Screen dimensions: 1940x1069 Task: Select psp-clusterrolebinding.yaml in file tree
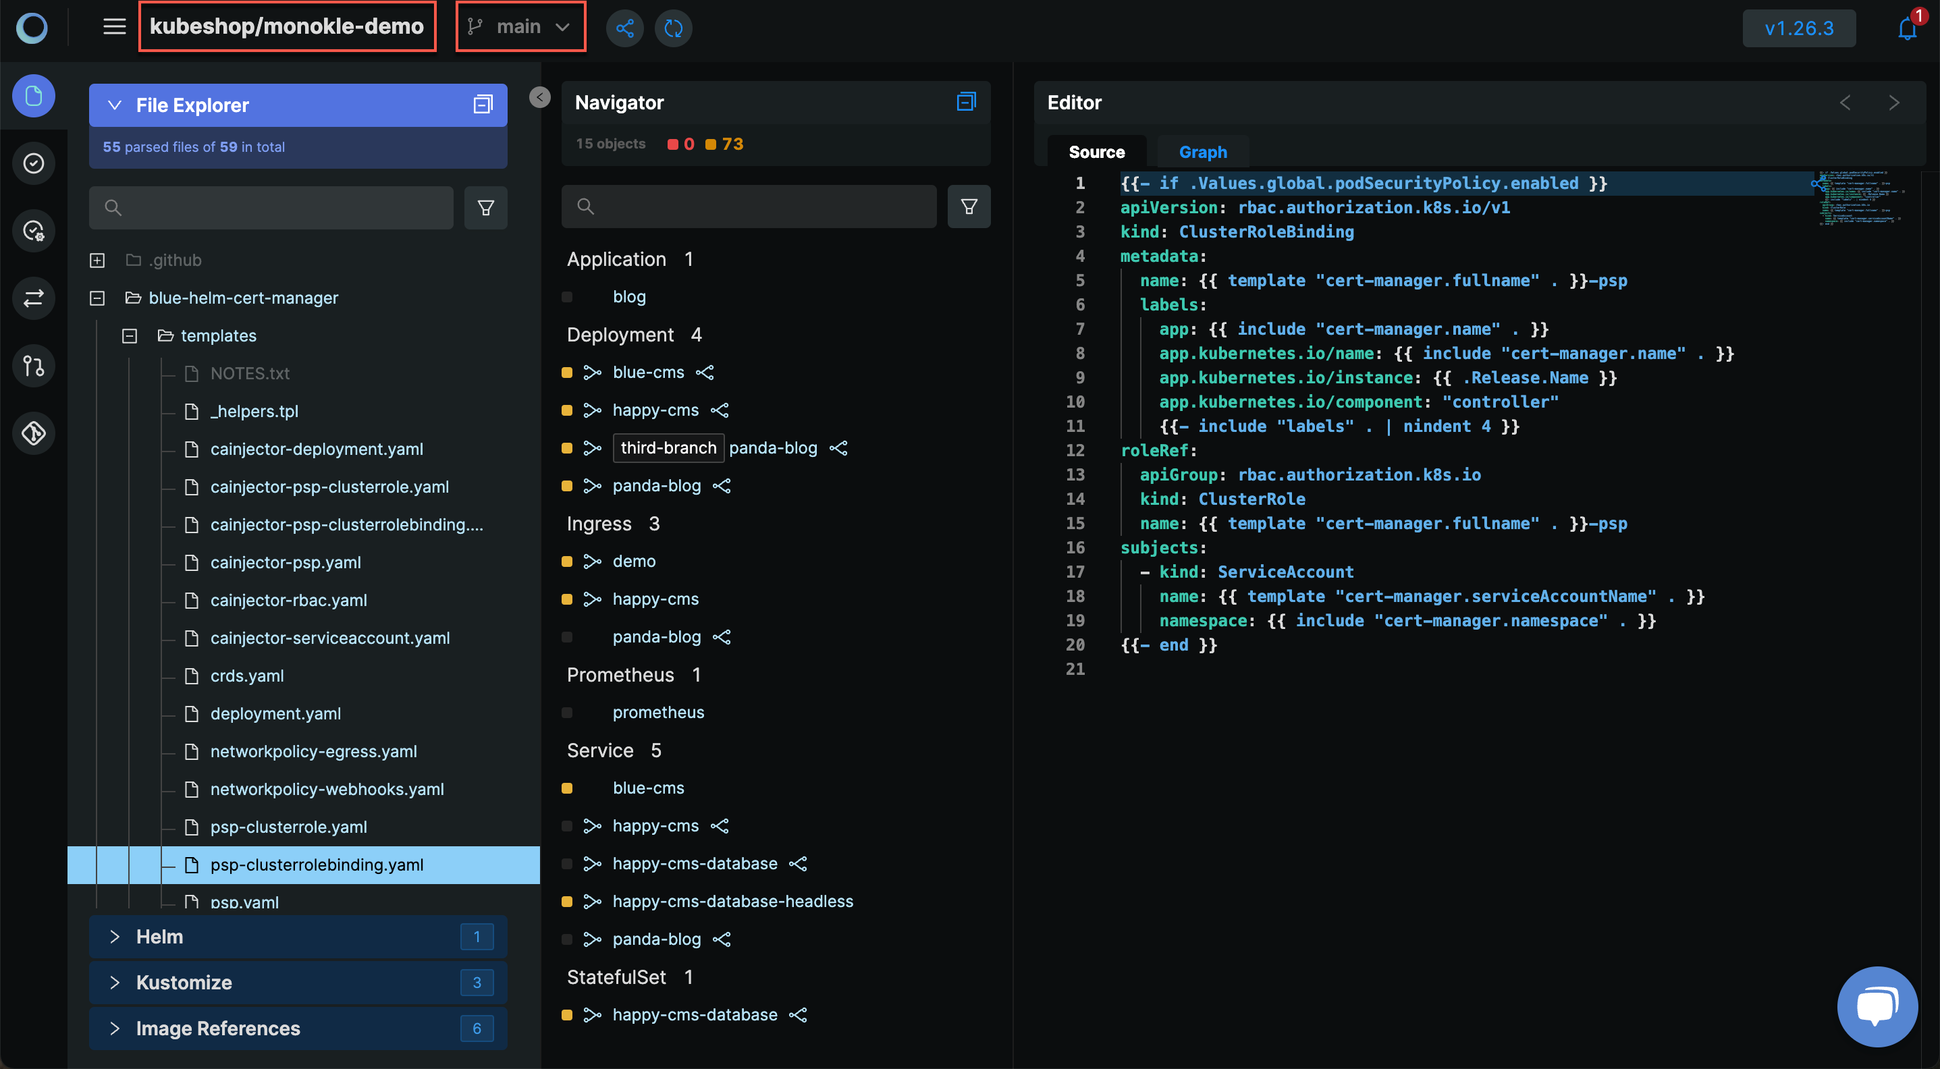pos(316,864)
